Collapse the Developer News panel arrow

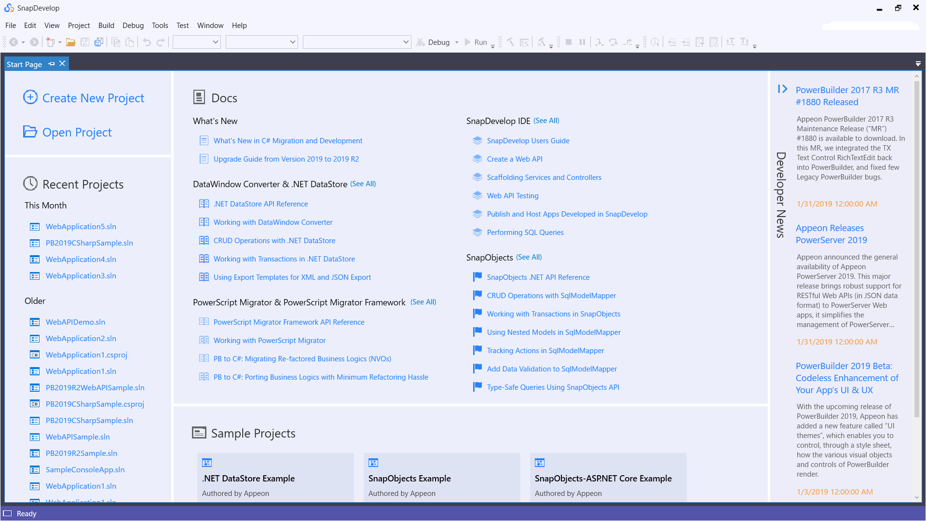pyautogui.click(x=782, y=89)
